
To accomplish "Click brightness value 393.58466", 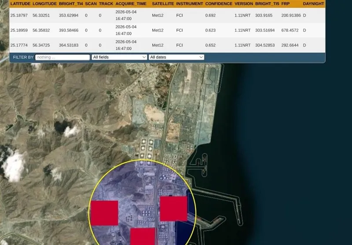I will pos(69,30).
